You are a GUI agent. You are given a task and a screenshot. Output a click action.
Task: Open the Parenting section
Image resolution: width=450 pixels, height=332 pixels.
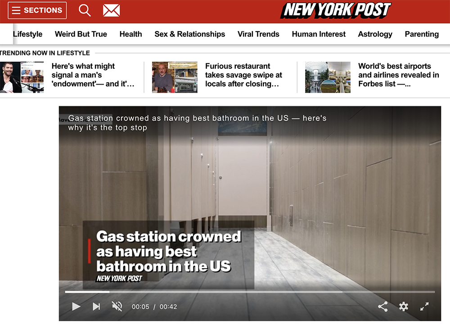[422, 34]
